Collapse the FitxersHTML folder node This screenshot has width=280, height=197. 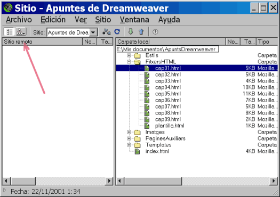[129, 62]
